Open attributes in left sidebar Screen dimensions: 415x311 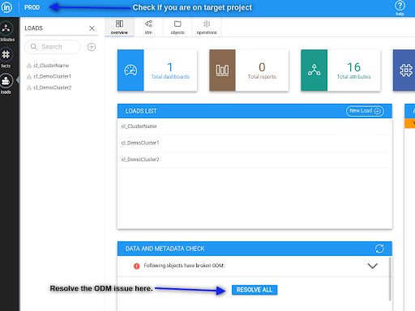pyautogui.click(x=6, y=31)
